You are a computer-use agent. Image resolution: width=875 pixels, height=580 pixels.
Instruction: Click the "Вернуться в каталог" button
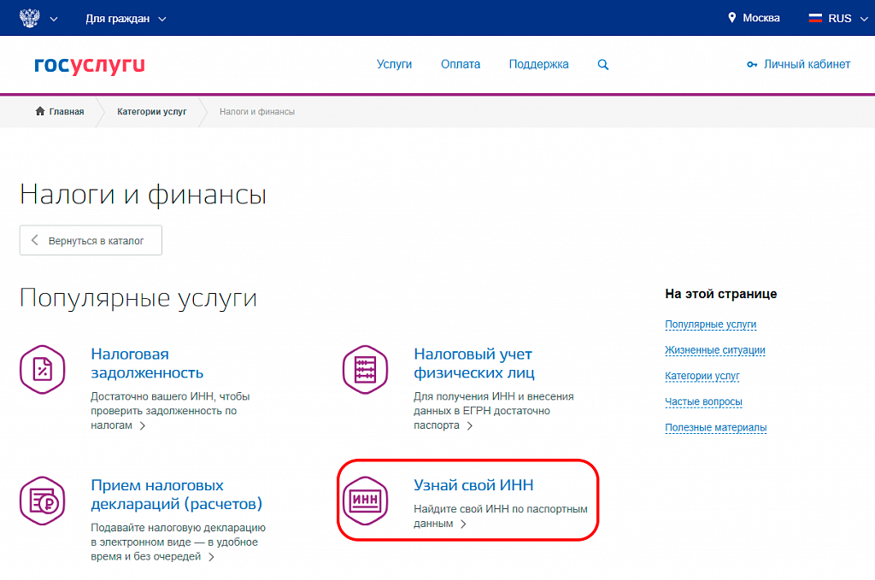(91, 240)
